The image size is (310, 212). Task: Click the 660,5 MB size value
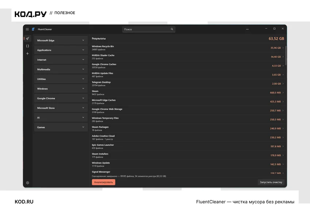[x=275, y=93]
